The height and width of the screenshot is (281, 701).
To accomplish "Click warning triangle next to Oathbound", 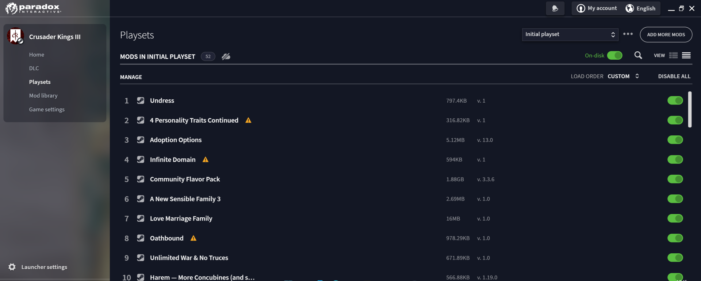I will click(194, 238).
